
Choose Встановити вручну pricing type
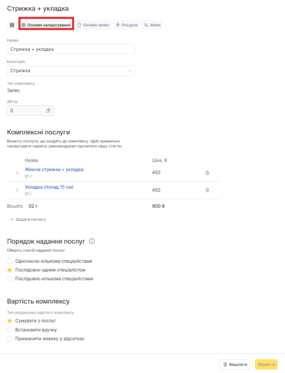[x=10, y=330]
